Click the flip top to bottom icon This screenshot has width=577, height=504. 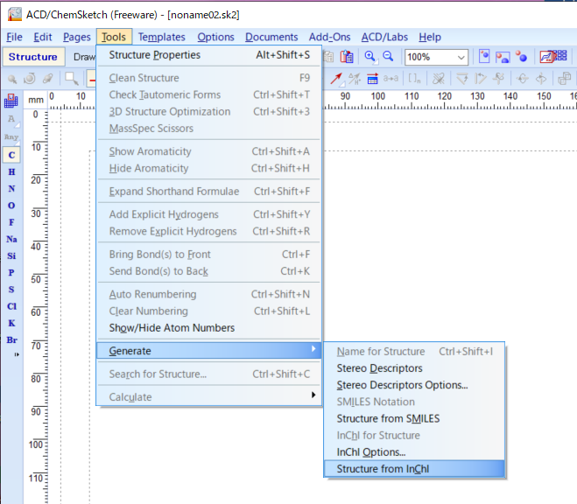(x=522, y=78)
